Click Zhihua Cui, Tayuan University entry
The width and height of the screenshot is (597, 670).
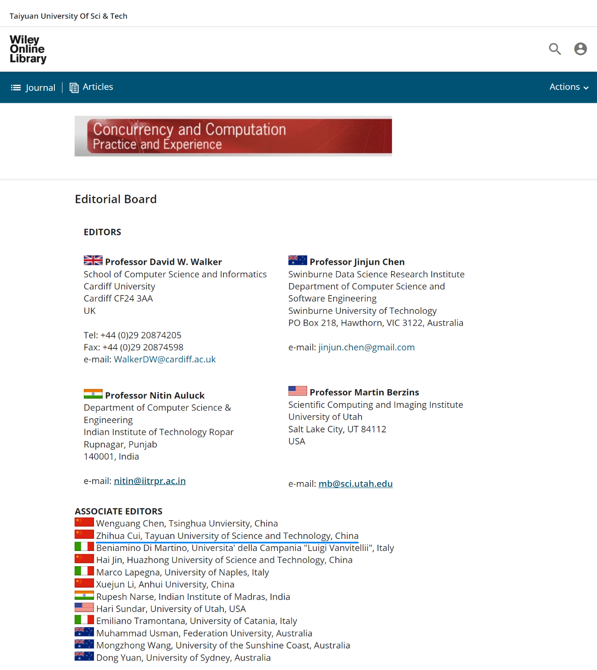click(x=227, y=536)
